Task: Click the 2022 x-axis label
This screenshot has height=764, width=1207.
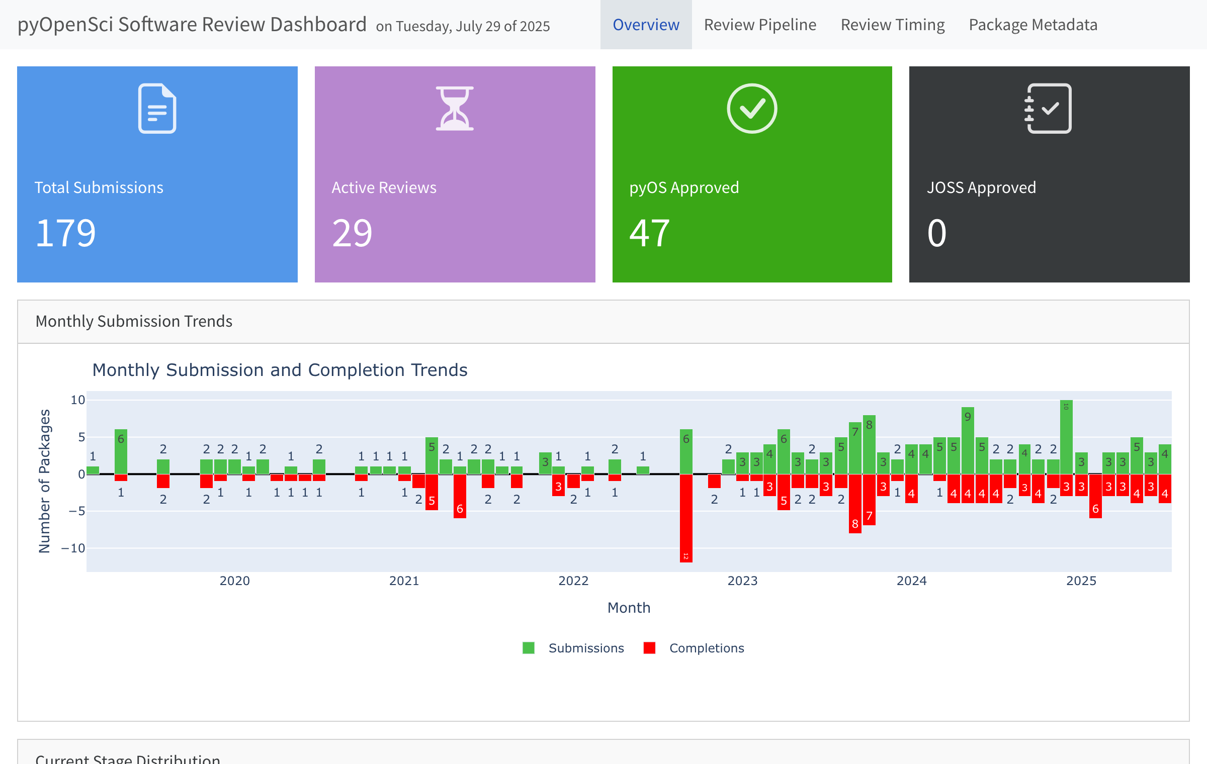Action: pos(573,581)
